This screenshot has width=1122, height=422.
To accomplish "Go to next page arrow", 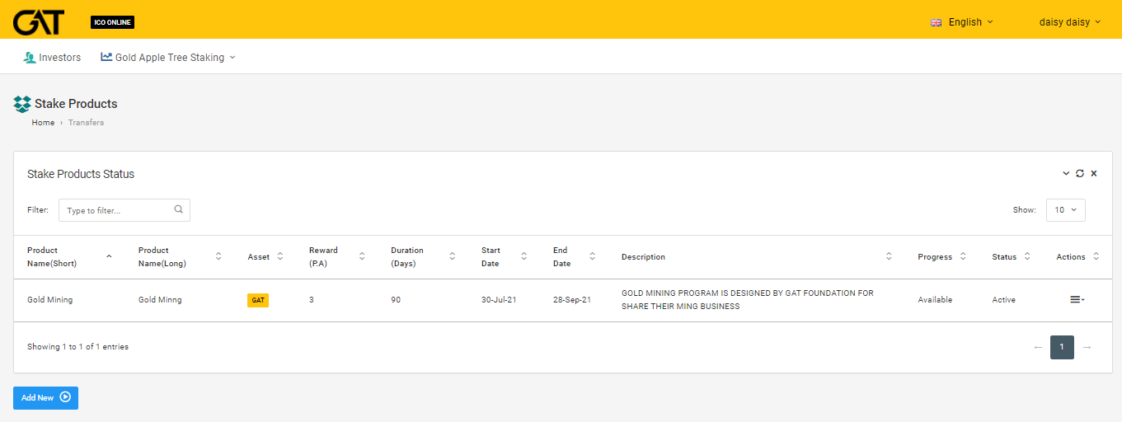I will coord(1087,347).
